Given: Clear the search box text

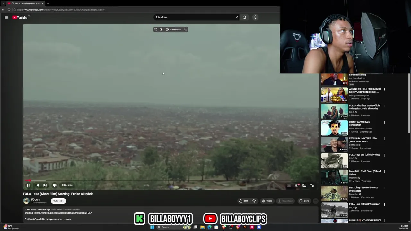Looking at the screenshot, I should [x=237, y=17].
